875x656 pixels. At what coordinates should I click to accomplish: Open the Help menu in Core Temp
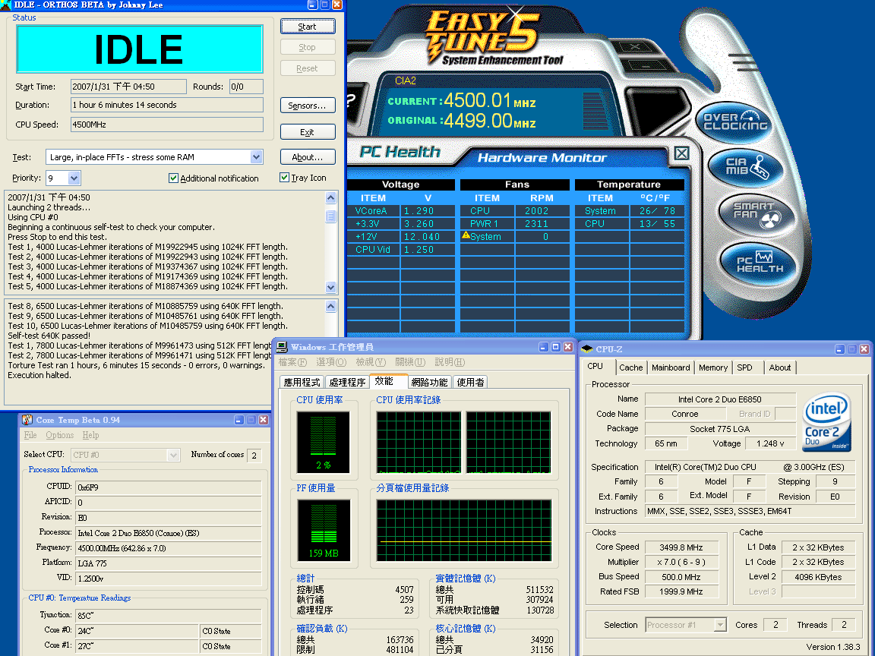(x=90, y=435)
